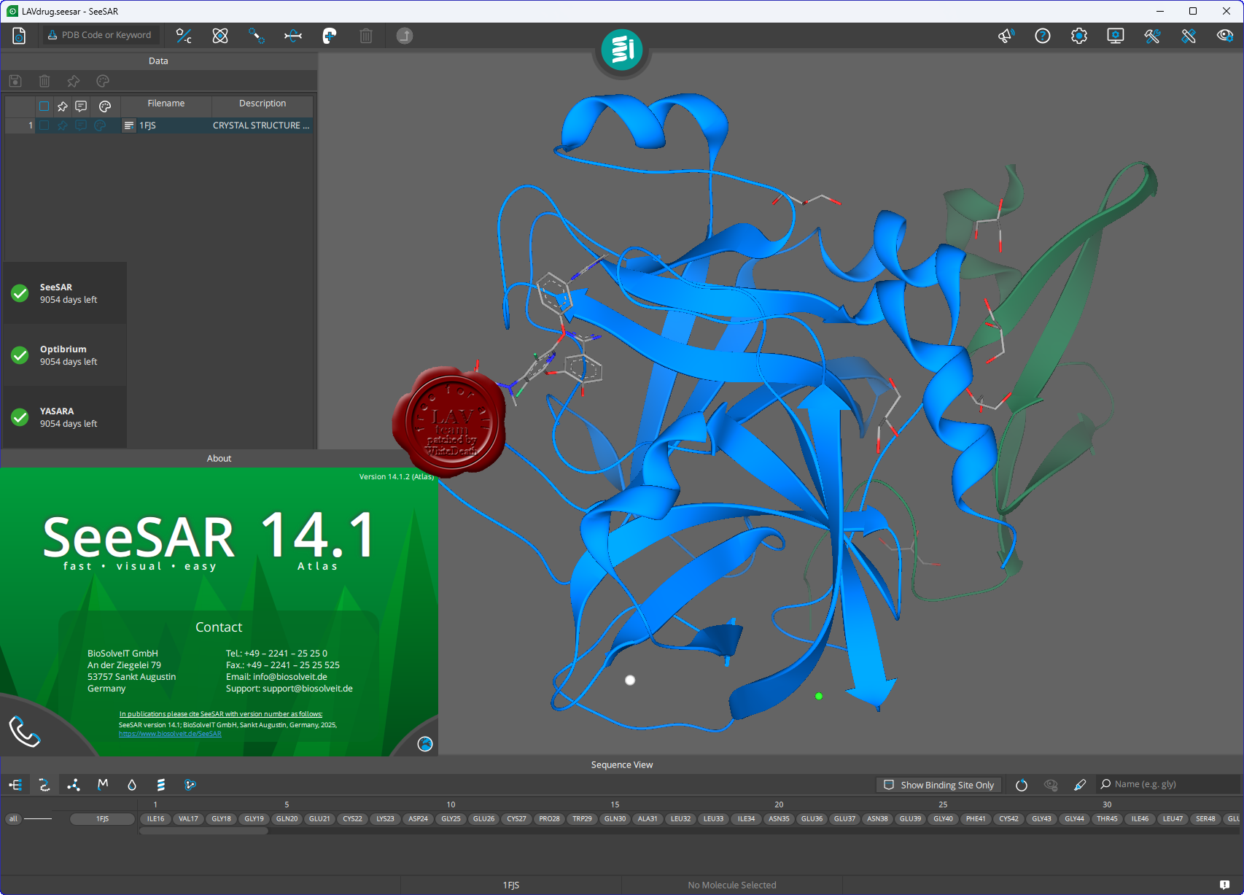This screenshot has height=895, width=1244.
Task: Open the dotted-circle linker mode icon
Action: tap(257, 35)
